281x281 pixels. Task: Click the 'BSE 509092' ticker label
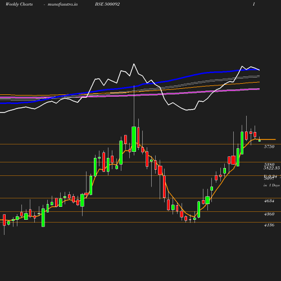click(107, 4)
